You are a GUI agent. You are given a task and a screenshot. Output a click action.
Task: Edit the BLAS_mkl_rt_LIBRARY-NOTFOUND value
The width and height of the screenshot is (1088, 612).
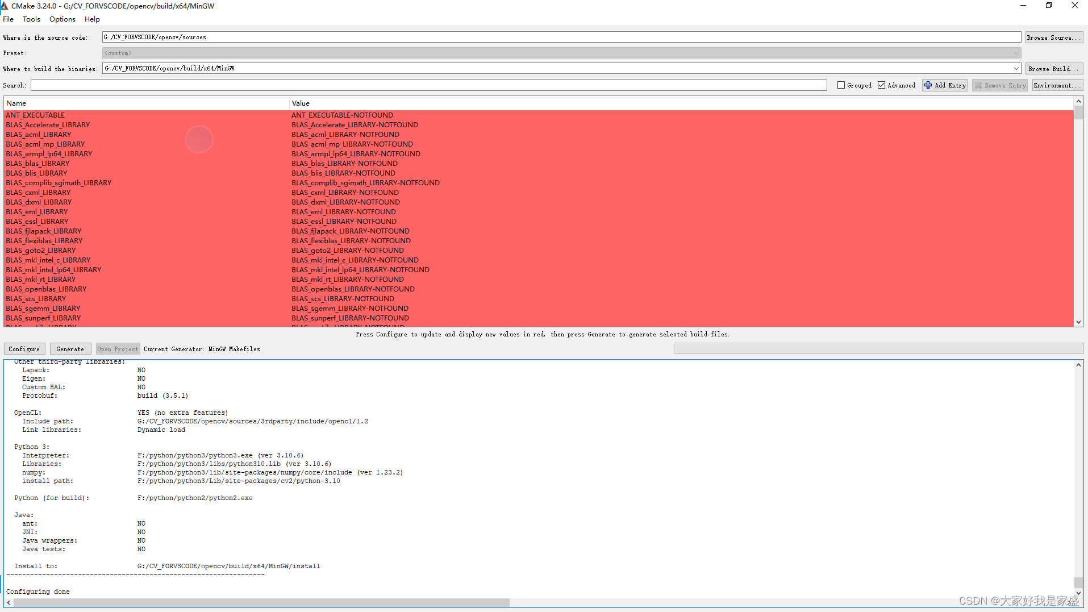(348, 279)
